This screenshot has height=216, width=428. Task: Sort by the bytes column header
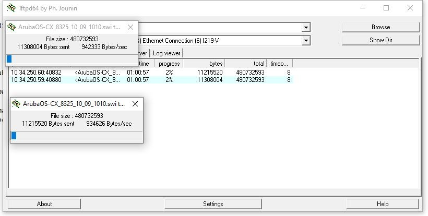(204, 64)
